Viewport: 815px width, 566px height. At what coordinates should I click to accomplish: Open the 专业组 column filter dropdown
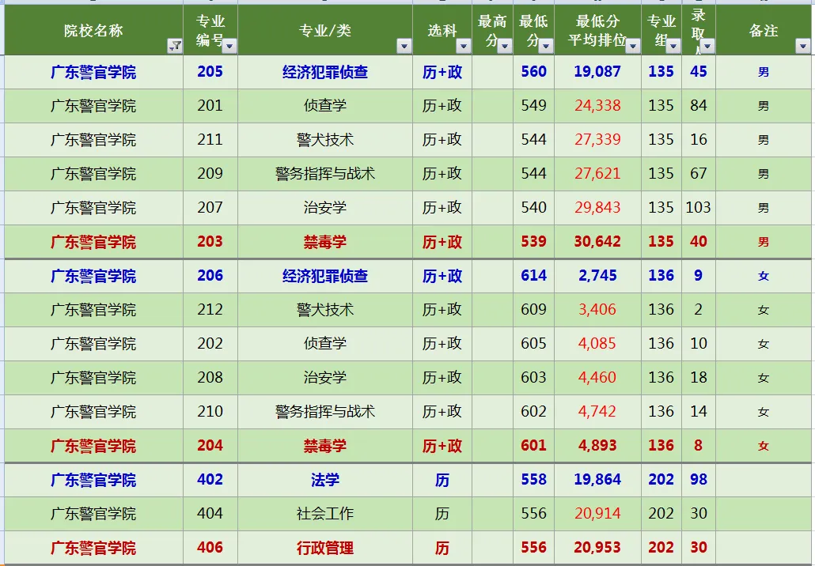tap(673, 46)
